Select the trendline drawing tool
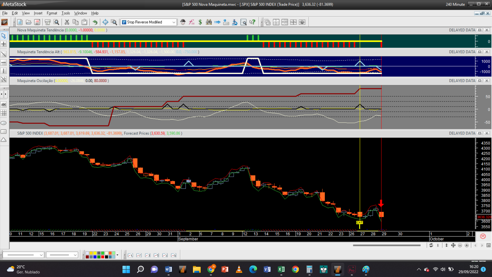492x277 pixels. pyautogui.click(x=4, y=54)
